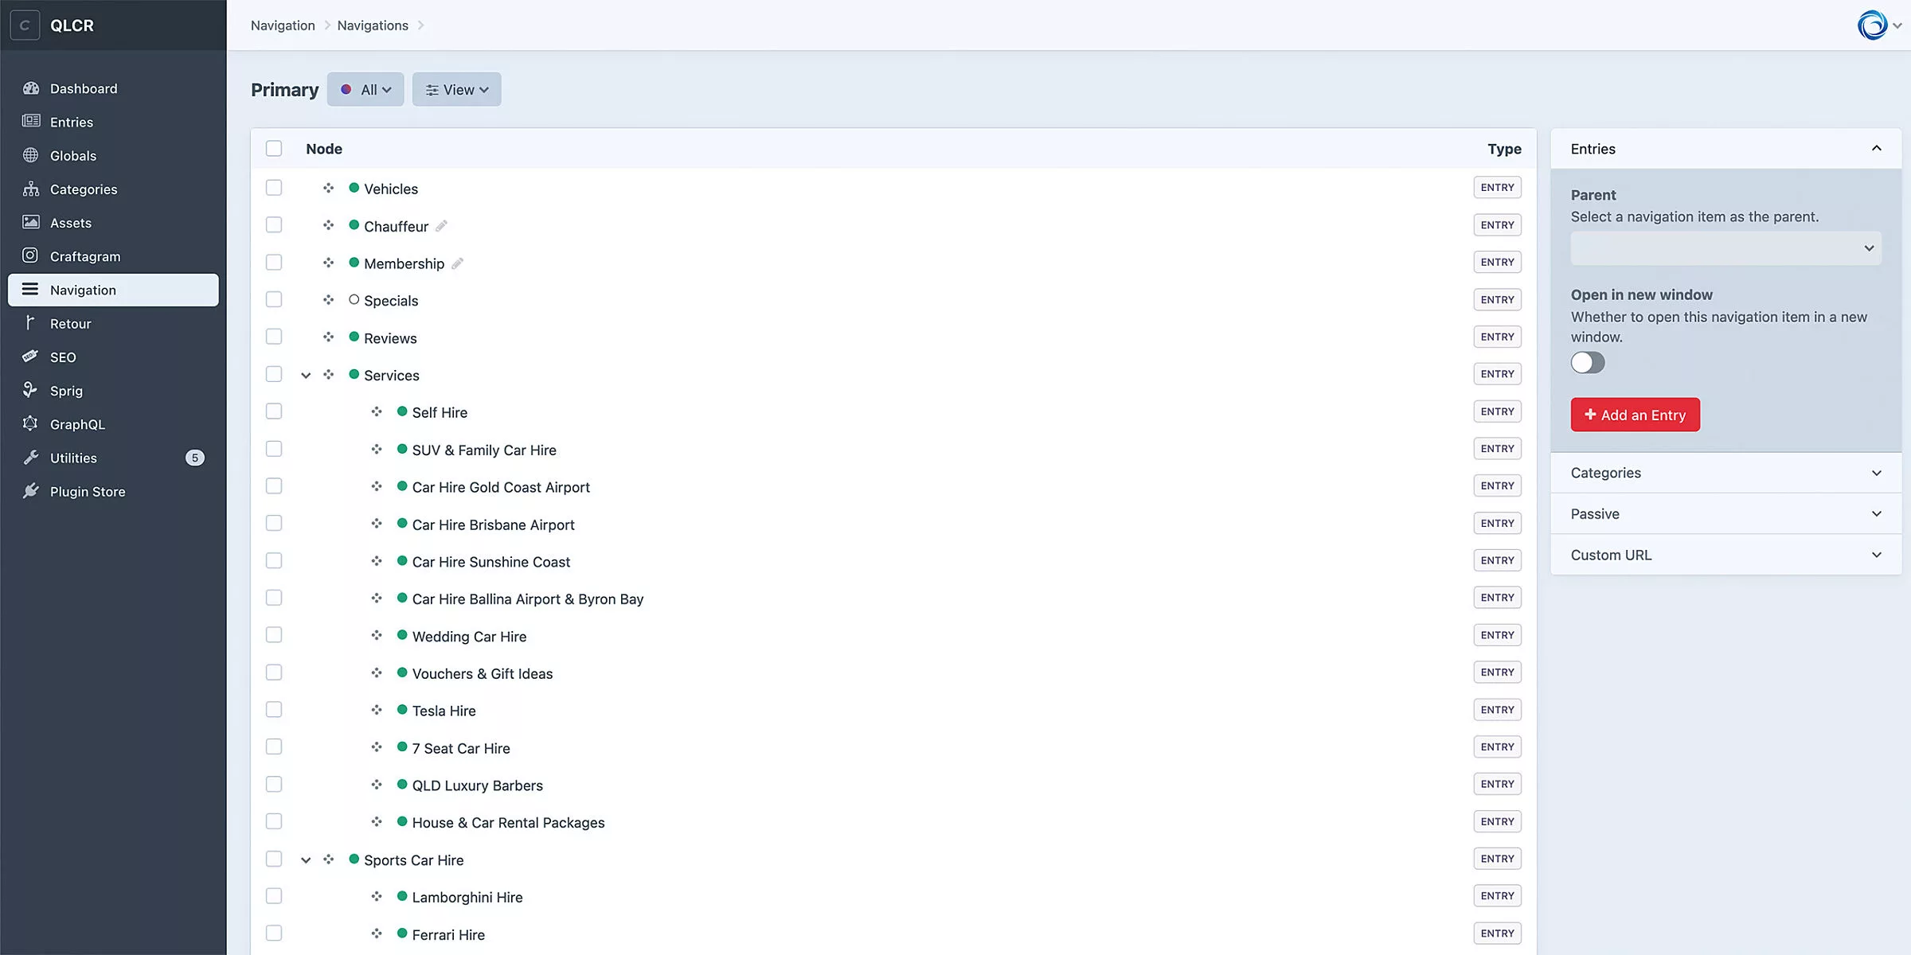The height and width of the screenshot is (955, 1911).
Task: Open the user account menu
Action: 1880,25
